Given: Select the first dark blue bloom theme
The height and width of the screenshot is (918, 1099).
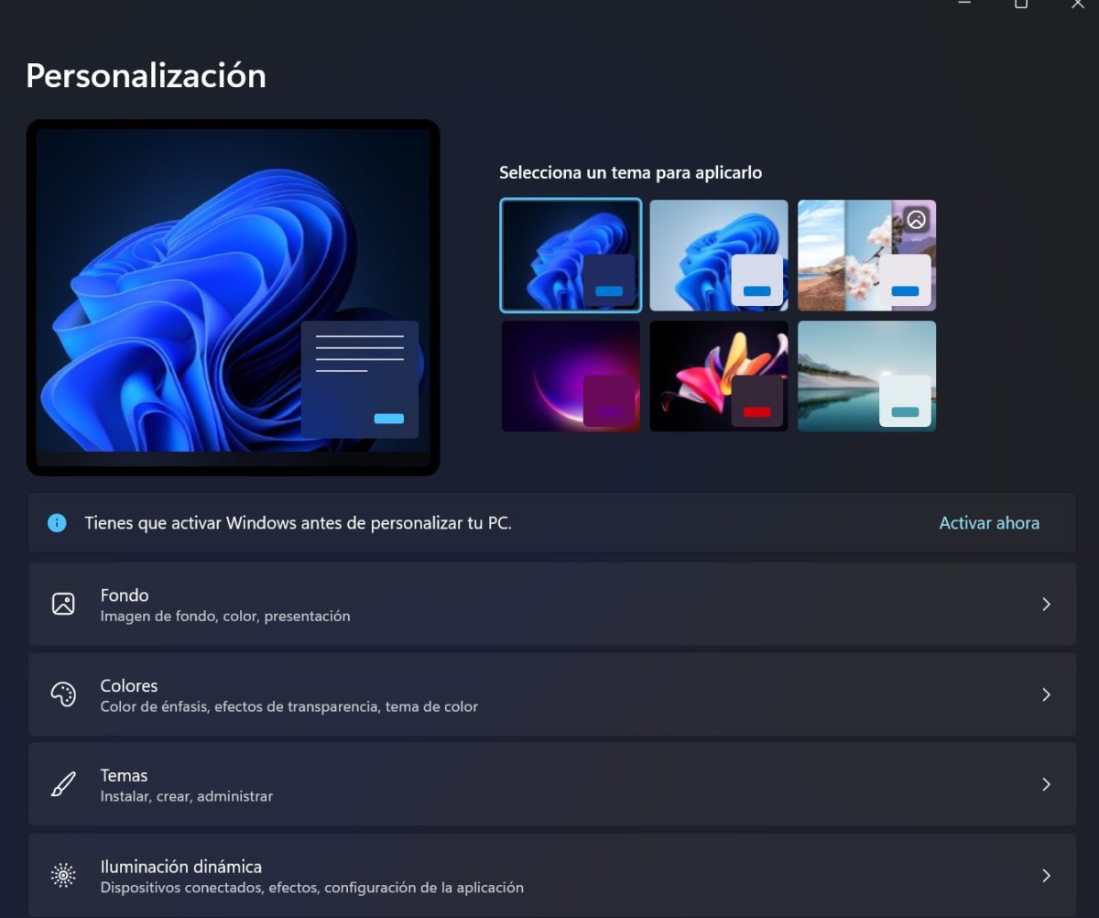Looking at the screenshot, I should point(571,255).
